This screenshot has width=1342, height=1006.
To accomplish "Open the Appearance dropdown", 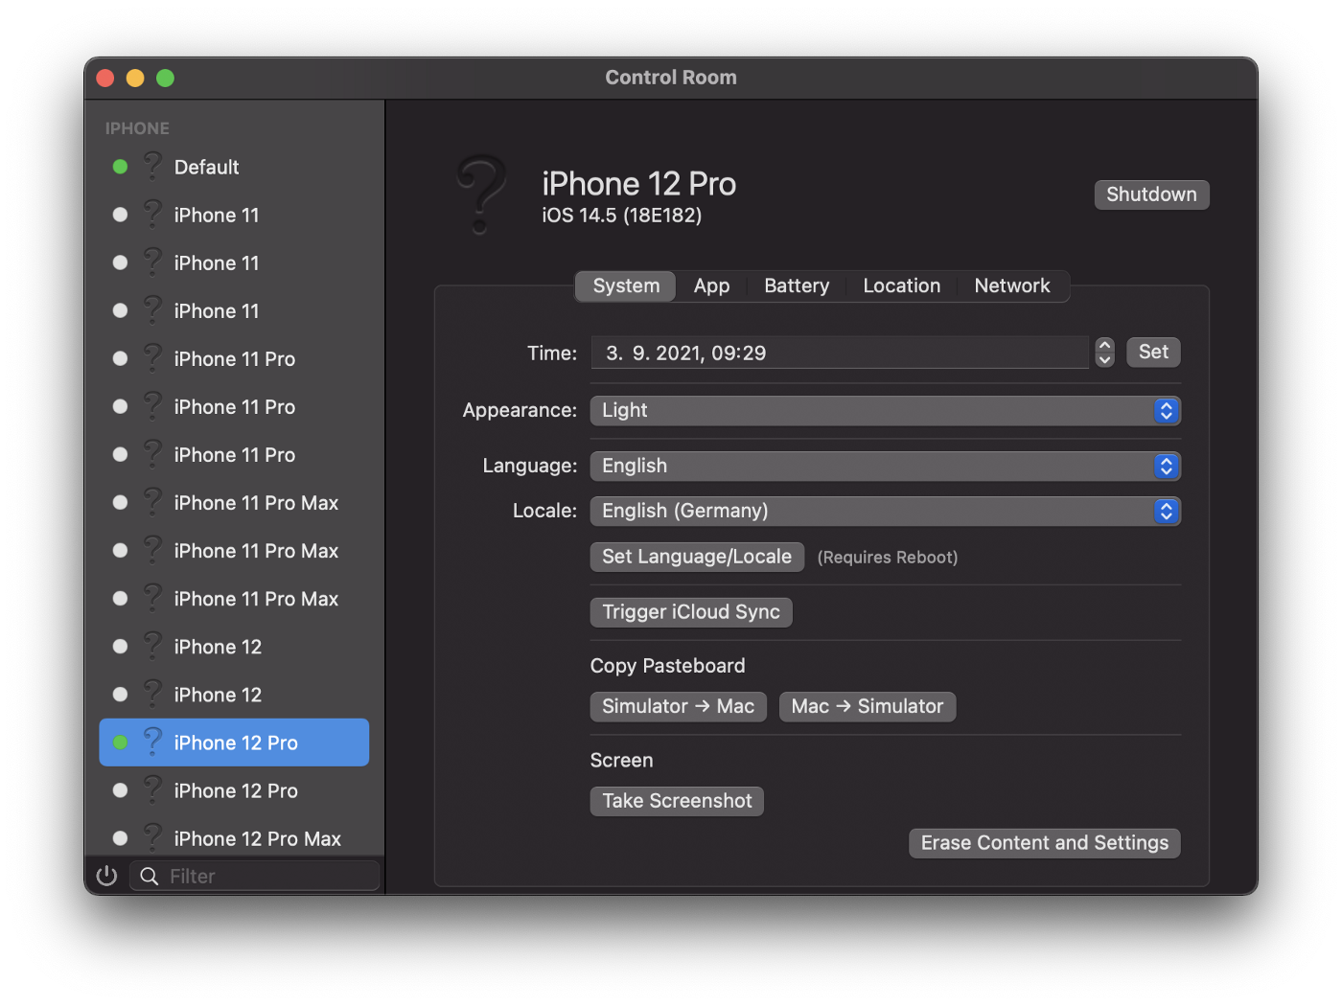I will [884, 410].
